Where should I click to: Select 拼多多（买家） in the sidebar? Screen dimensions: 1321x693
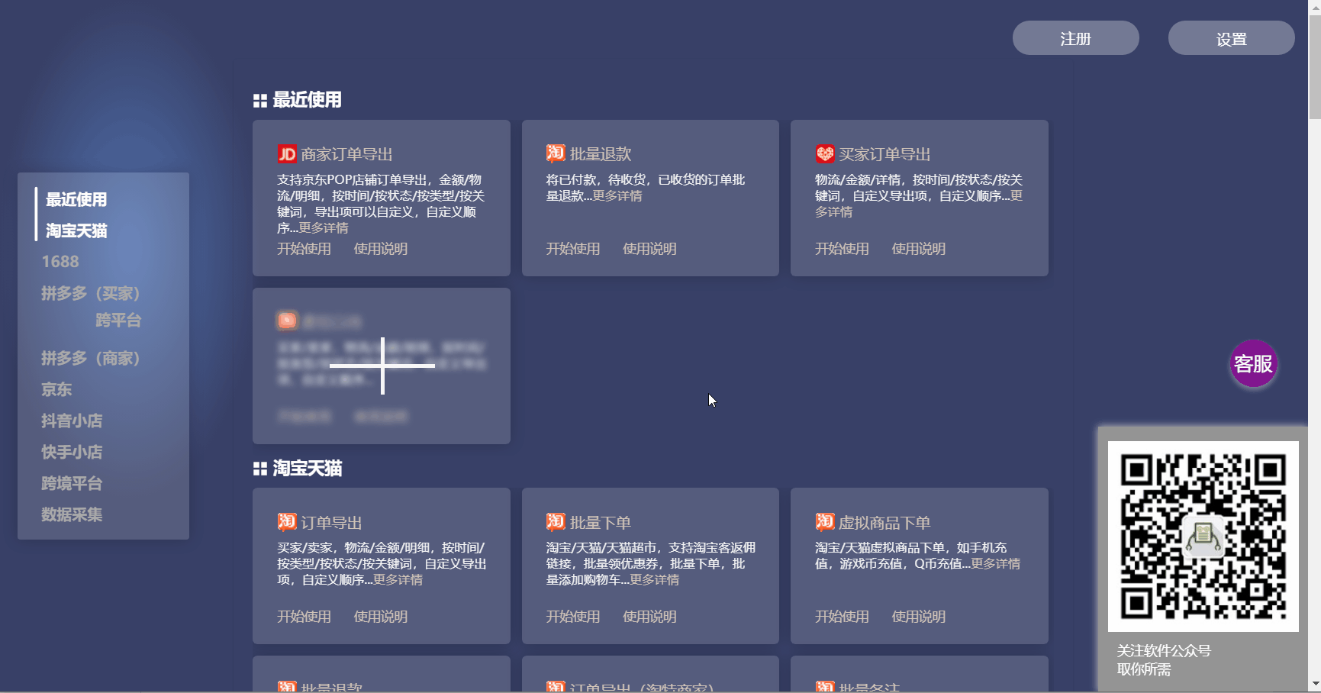click(91, 293)
